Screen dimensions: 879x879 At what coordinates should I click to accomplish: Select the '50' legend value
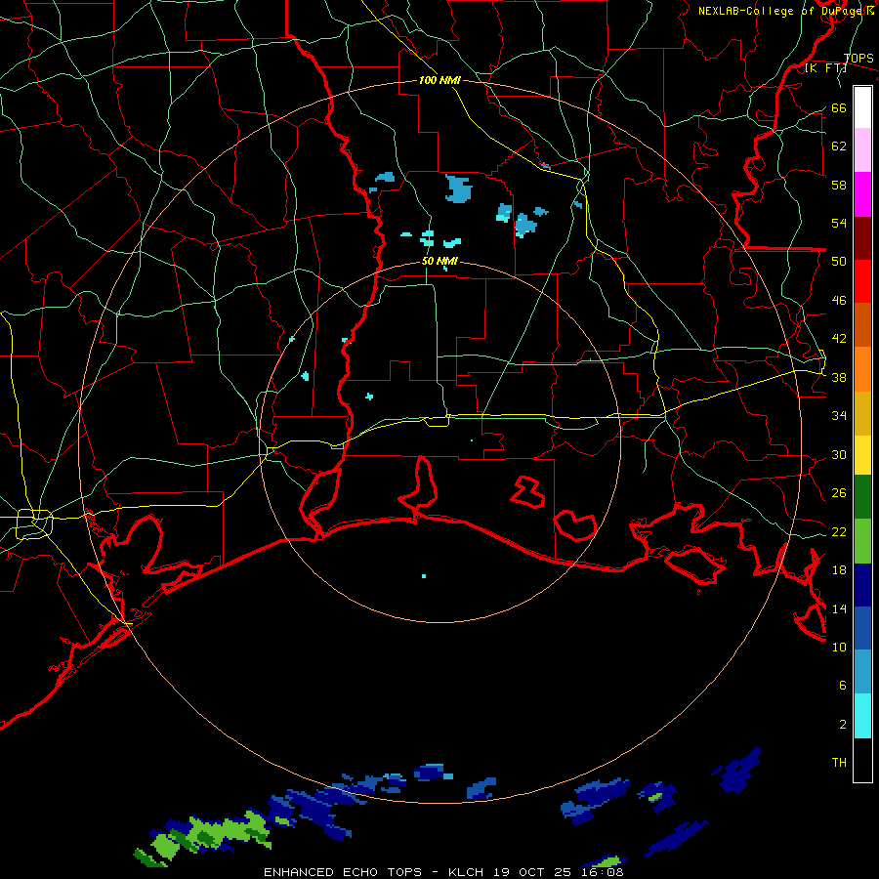pos(839,262)
